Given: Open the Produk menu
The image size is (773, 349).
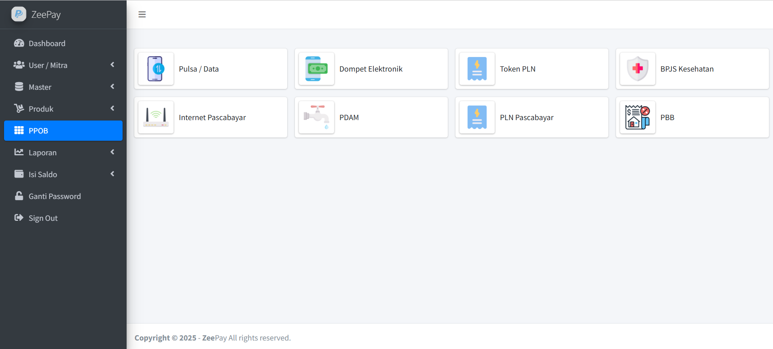Looking at the screenshot, I should click(x=63, y=109).
